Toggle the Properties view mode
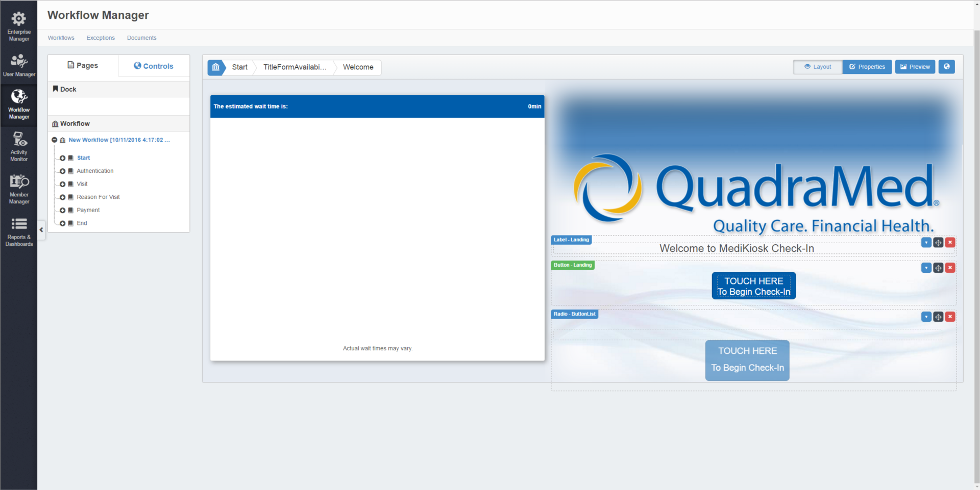980x490 pixels. (x=867, y=67)
